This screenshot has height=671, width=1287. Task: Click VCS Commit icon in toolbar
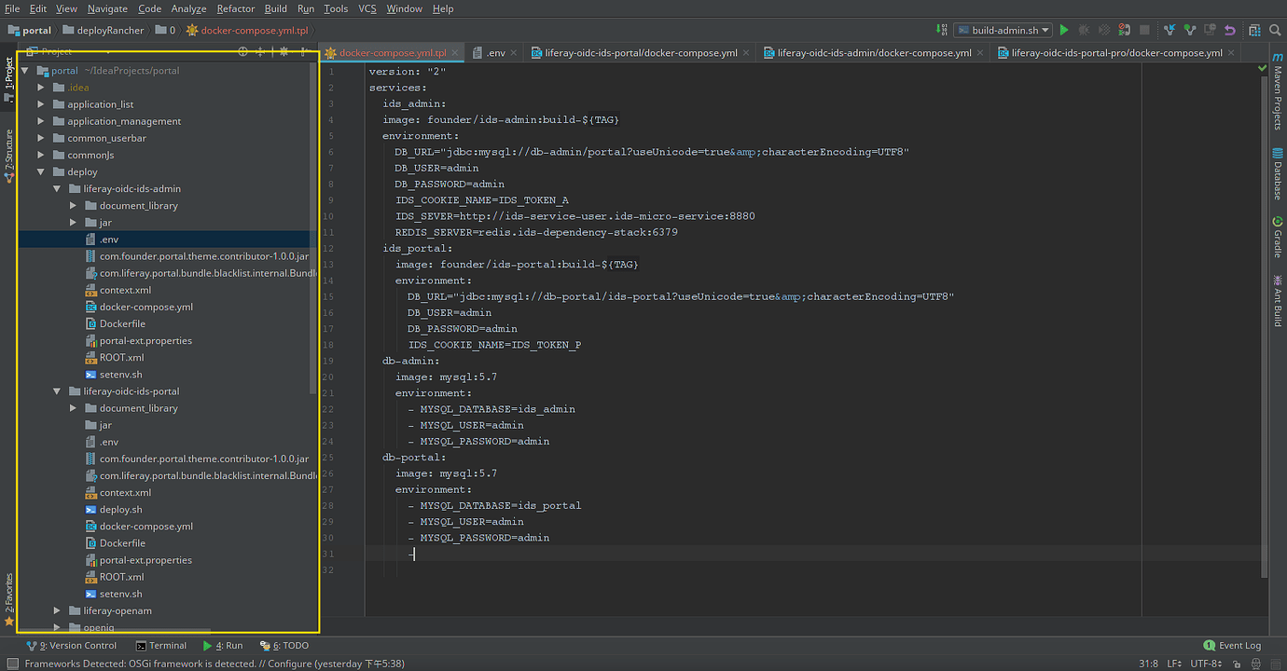click(x=1189, y=30)
